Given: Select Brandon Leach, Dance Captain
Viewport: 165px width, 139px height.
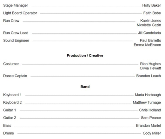Looking at the screenshot, I should [148, 76].
